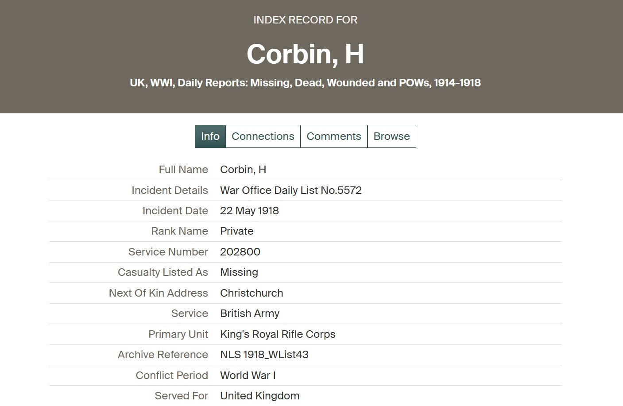The image size is (623, 406).
Task: Open the Comments tab
Action: (334, 136)
